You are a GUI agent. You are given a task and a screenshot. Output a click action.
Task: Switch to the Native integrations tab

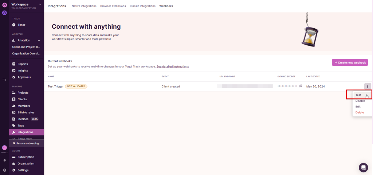pos(84,6)
